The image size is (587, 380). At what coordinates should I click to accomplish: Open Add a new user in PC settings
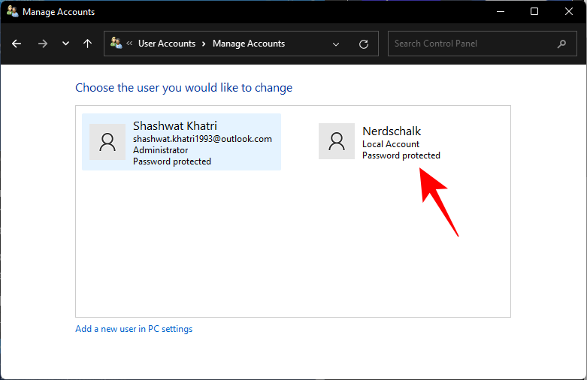134,329
